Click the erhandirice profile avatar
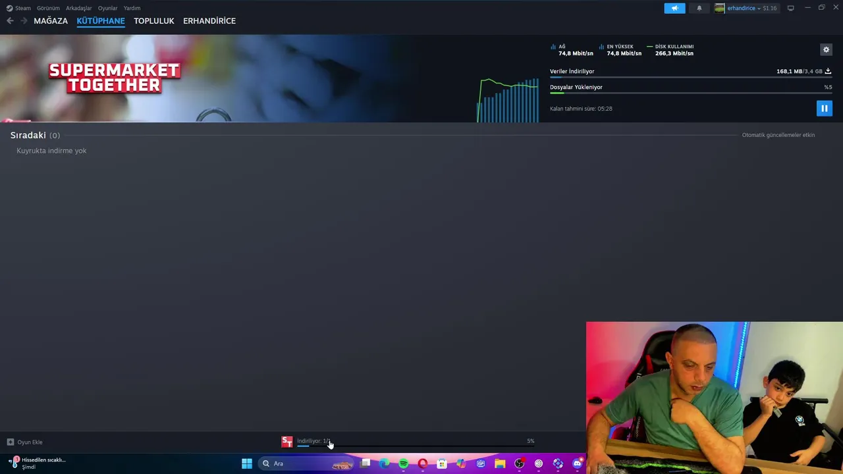This screenshot has width=843, height=474. pyautogui.click(x=719, y=8)
